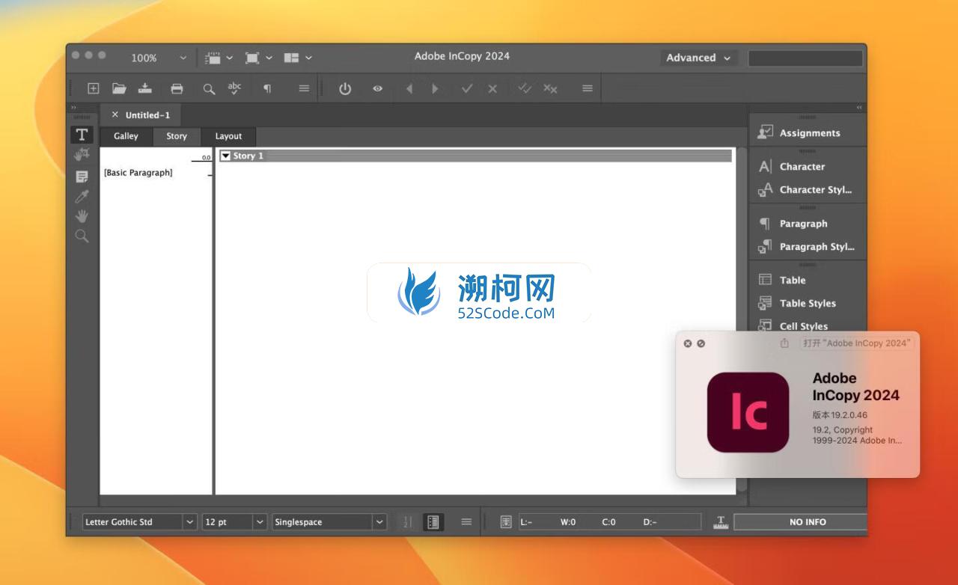Viewport: 958px width, 585px height.
Task: Click the search field at top right
Action: click(805, 58)
